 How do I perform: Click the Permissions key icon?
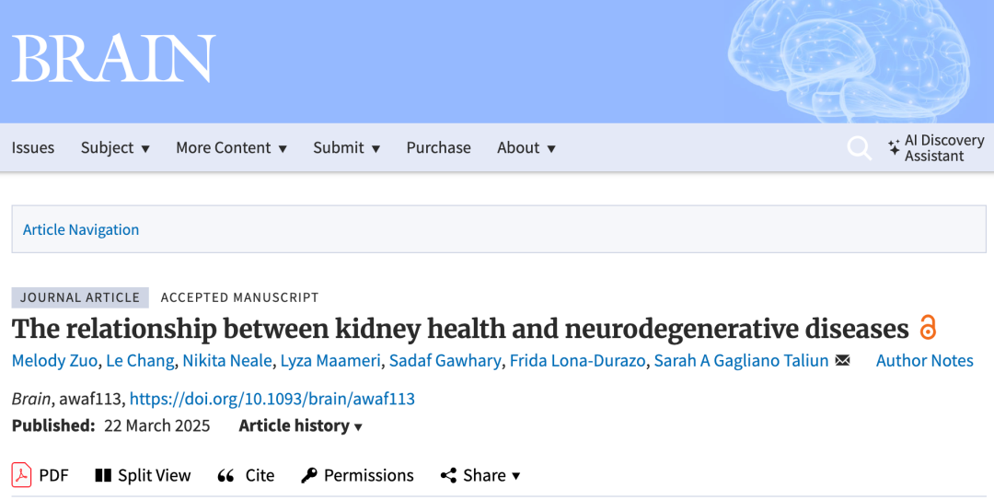coord(308,475)
